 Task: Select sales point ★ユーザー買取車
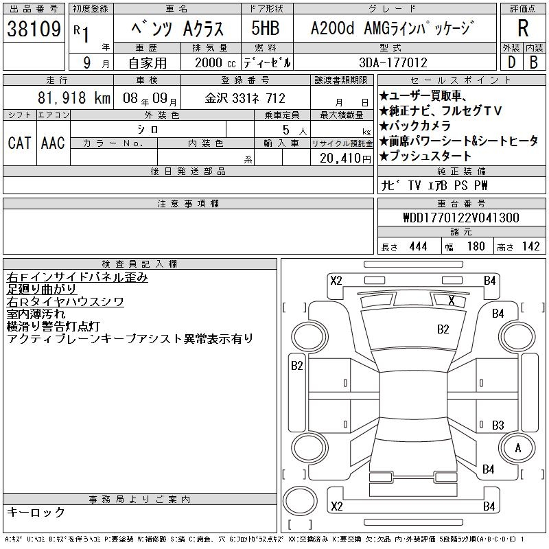coord(423,95)
